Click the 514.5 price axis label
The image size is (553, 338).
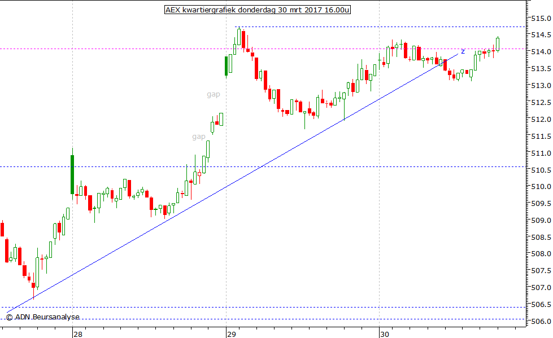tap(541, 35)
